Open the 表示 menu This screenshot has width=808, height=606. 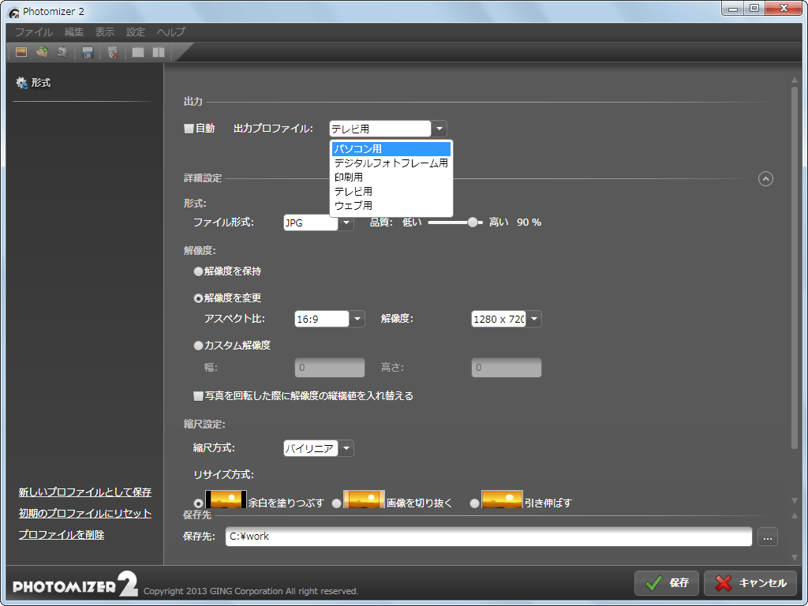105,32
